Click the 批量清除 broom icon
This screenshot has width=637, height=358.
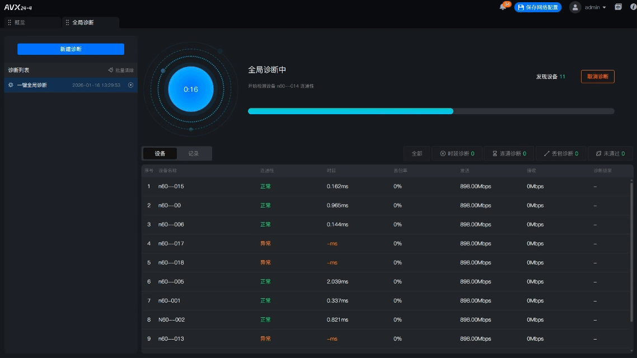(111, 70)
